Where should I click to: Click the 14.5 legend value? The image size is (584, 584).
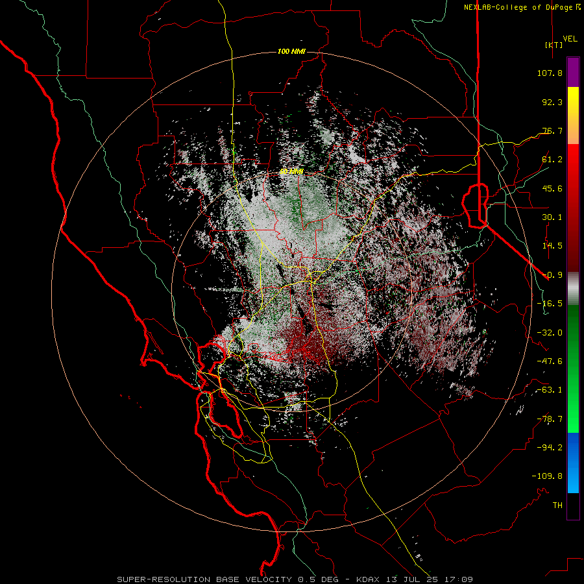tap(552, 246)
